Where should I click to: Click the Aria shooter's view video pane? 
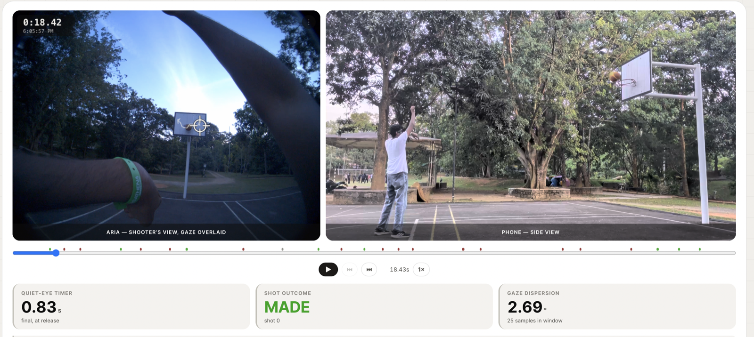point(166,125)
